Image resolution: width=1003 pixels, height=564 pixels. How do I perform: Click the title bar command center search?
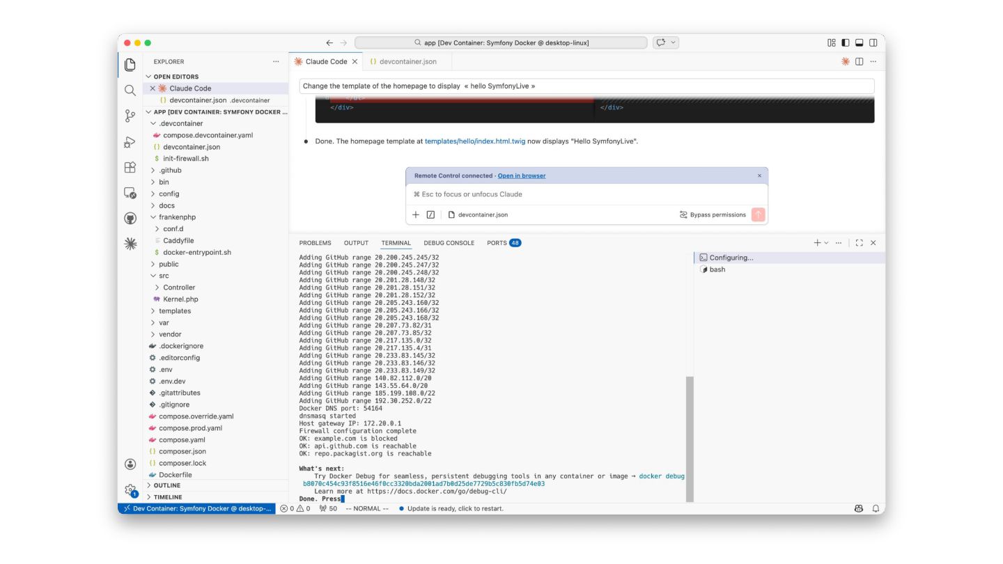tap(501, 42)
